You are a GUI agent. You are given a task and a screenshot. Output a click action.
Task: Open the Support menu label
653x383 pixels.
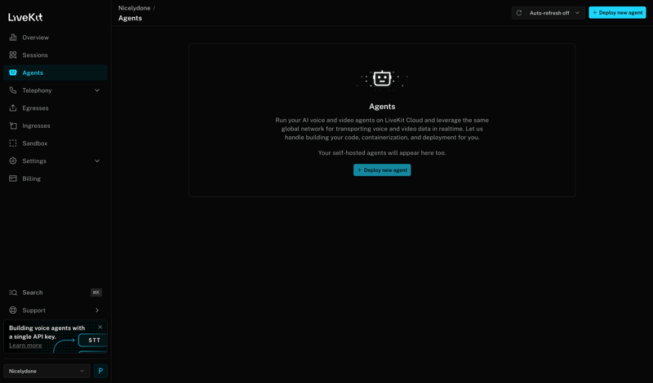coord(33,310)
